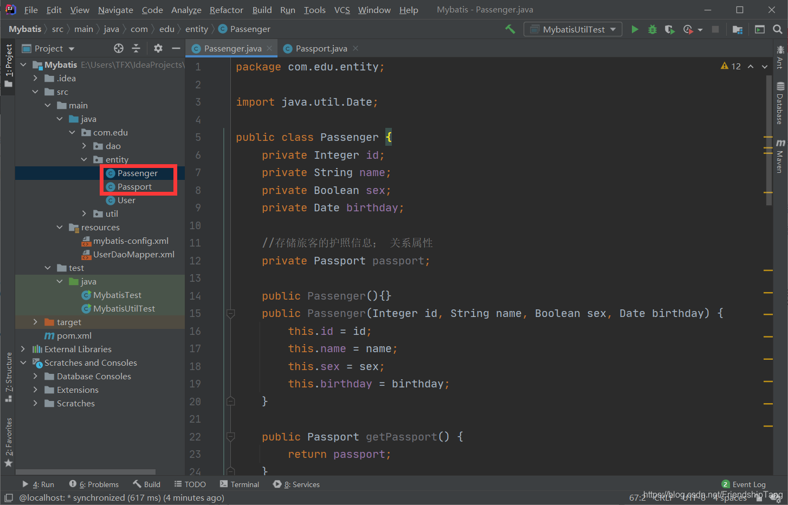Open the Terminal tool window
Image resolution: width=788 pixels, height=505 pixels.
coord(240,484)
